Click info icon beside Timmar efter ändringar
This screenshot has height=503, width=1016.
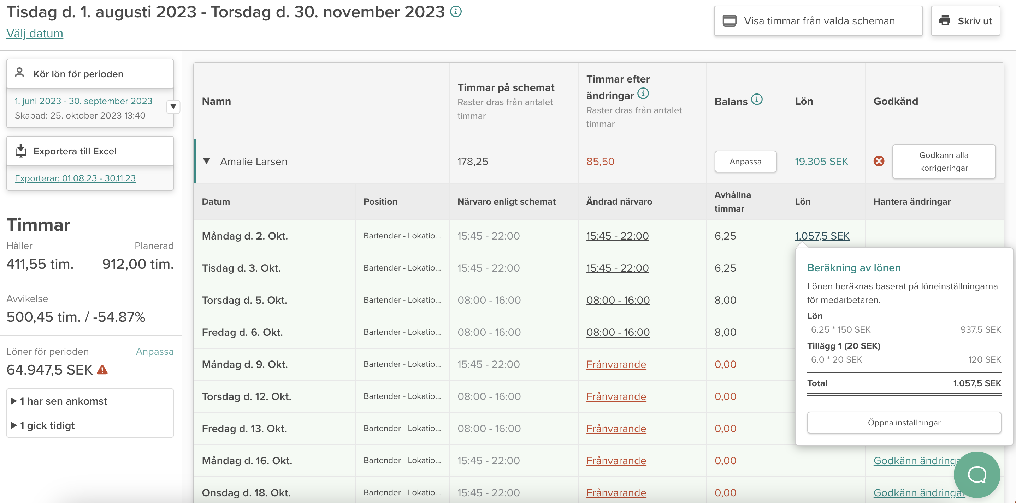click(643, 94)
